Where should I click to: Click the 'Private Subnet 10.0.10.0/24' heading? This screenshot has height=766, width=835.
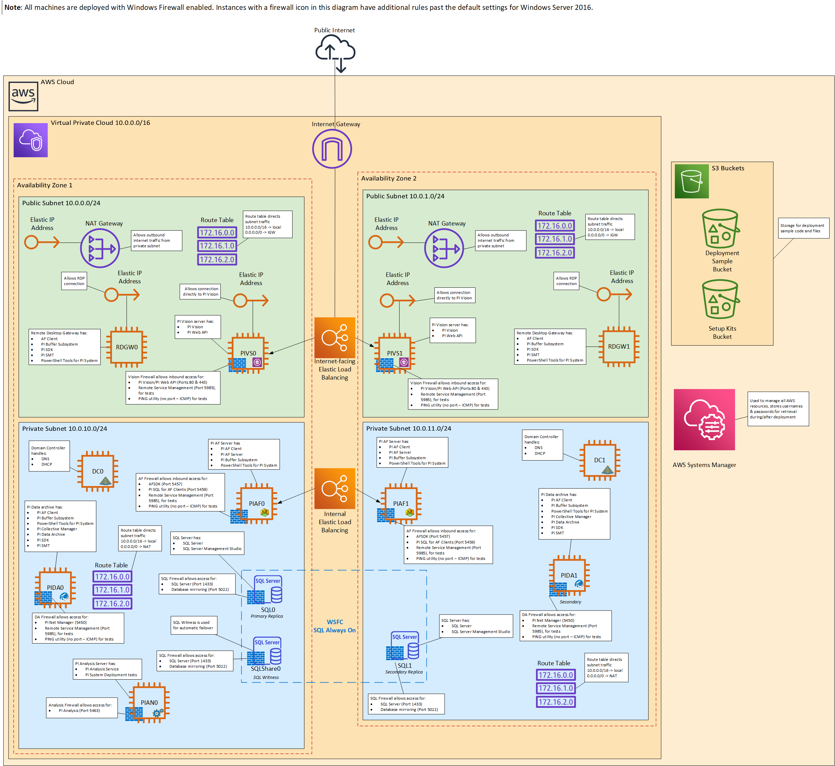tap(65, 429)
